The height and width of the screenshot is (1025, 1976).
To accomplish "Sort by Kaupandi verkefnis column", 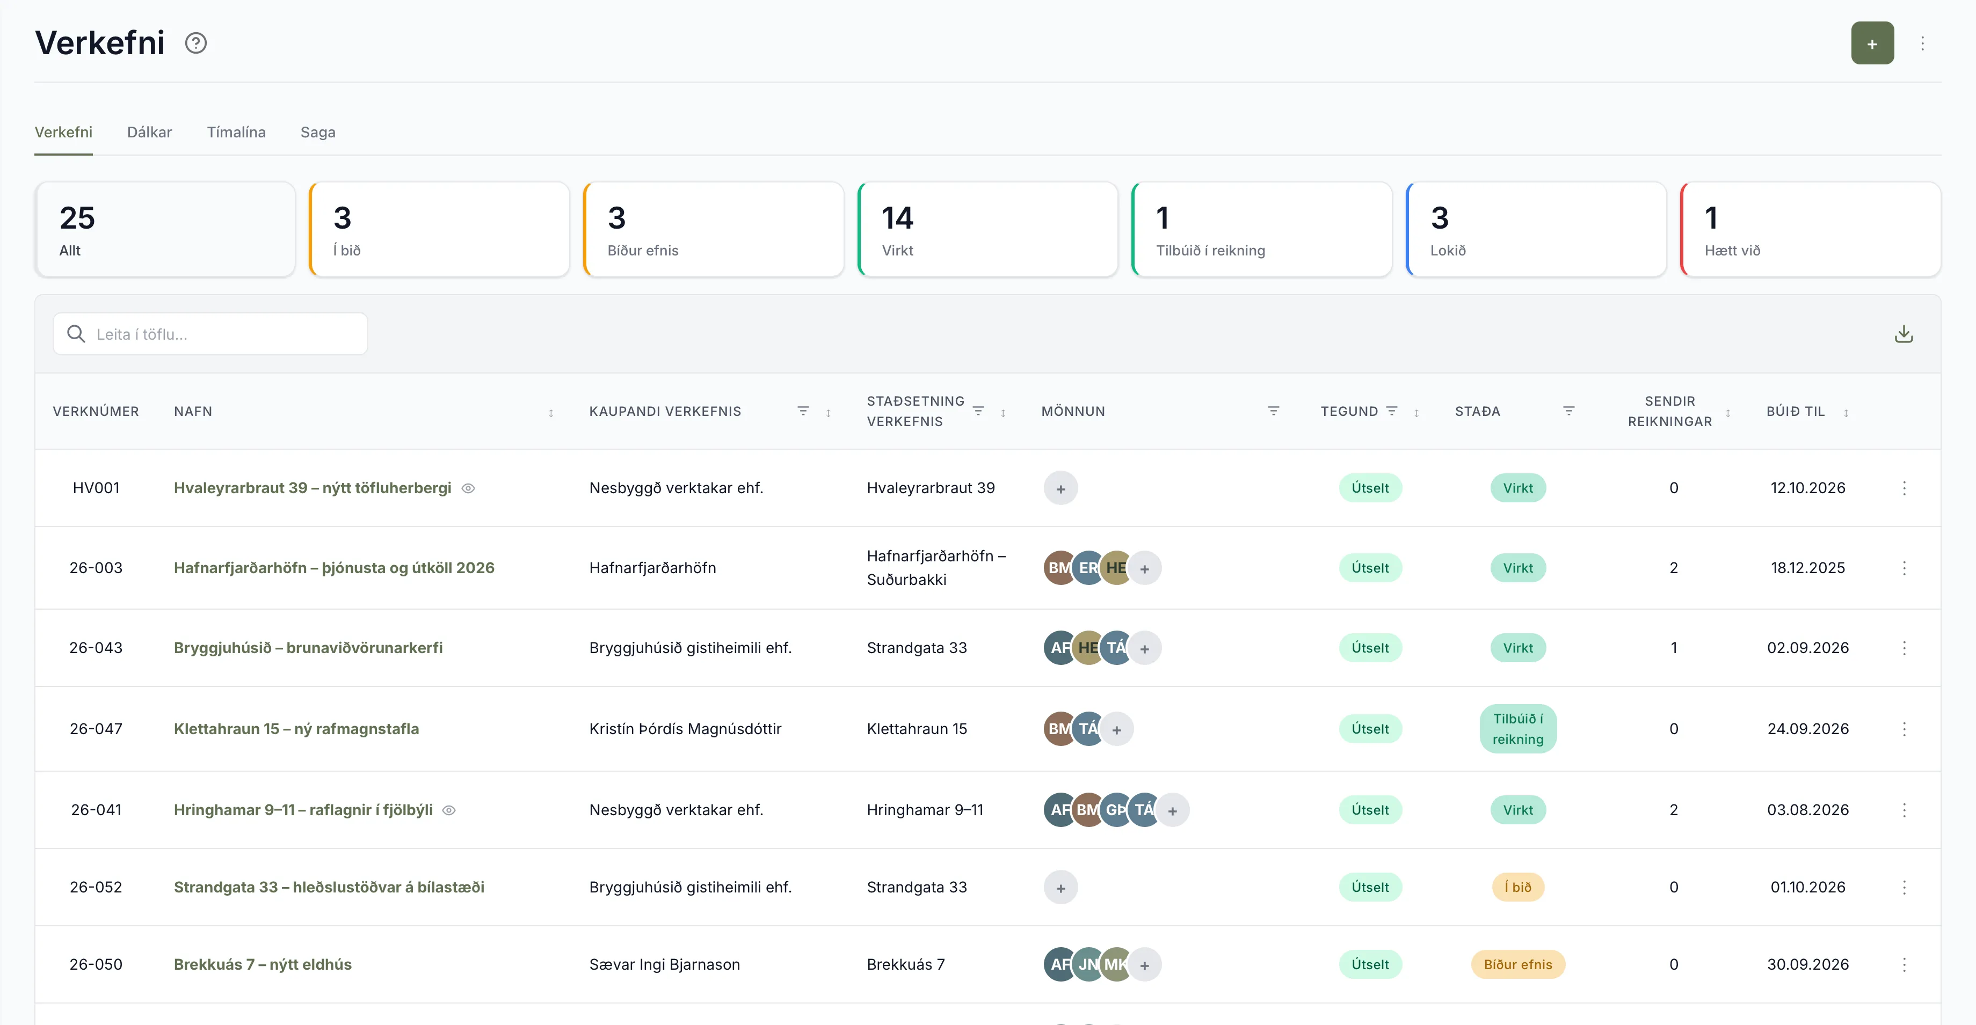I will (829, 413).
